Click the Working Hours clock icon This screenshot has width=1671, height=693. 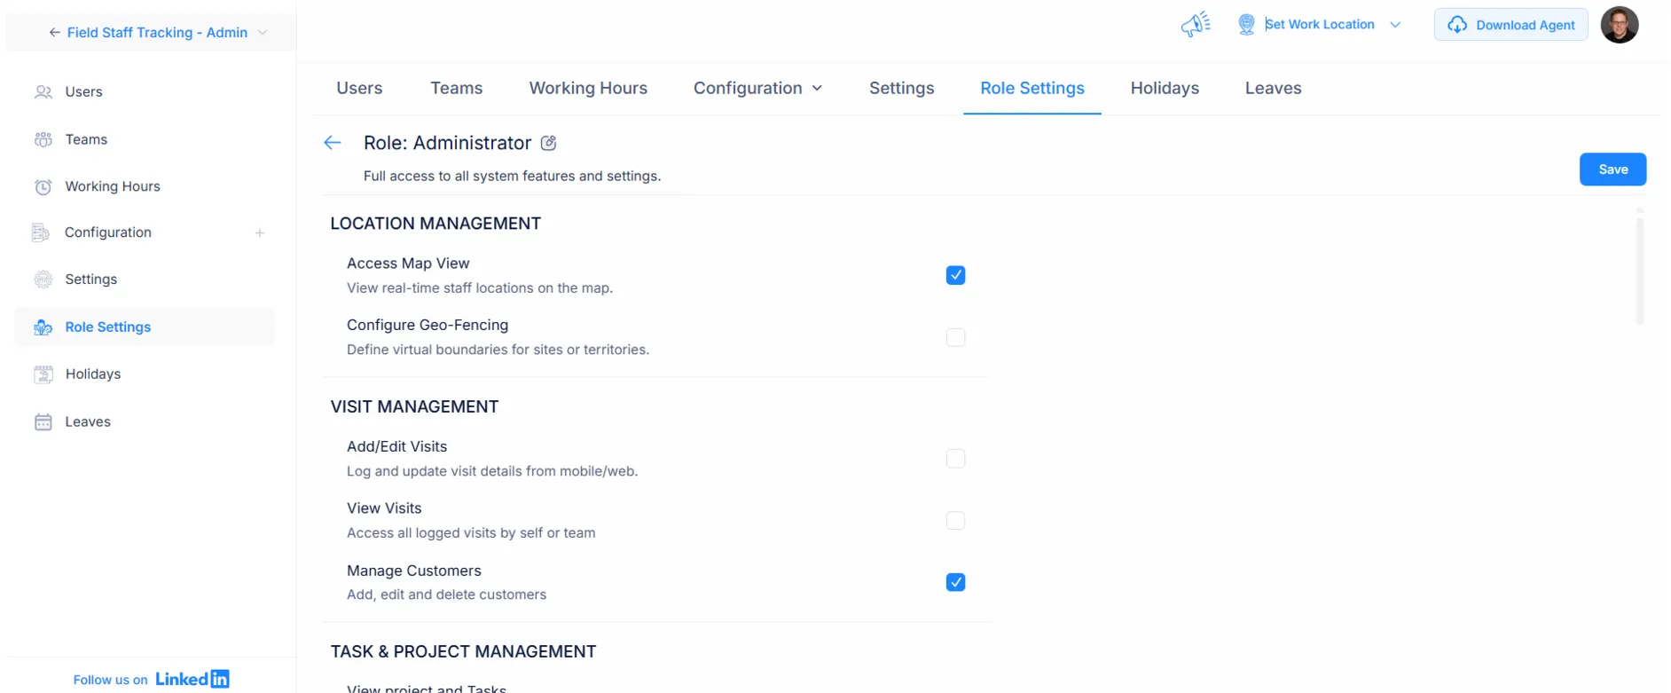pyautogui.click(x=43, y=187)
